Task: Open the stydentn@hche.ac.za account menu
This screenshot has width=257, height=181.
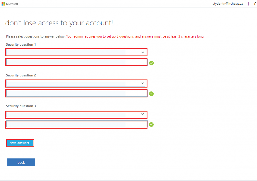Action: pos(228,4)
